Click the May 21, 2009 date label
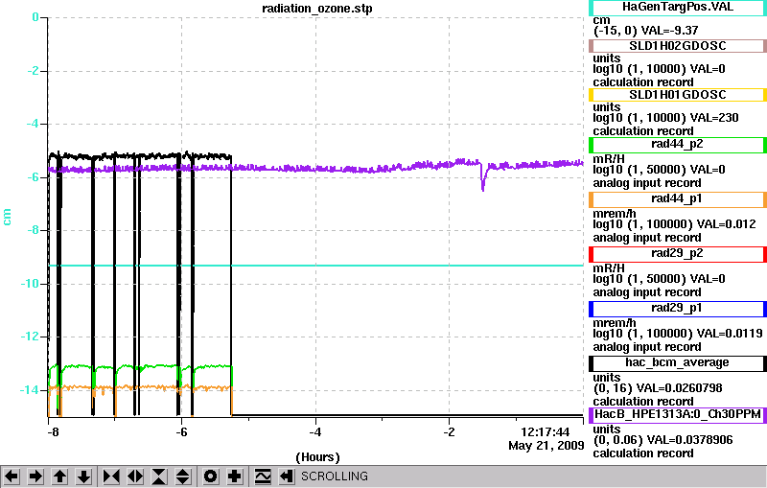 (x=546, y=446)
